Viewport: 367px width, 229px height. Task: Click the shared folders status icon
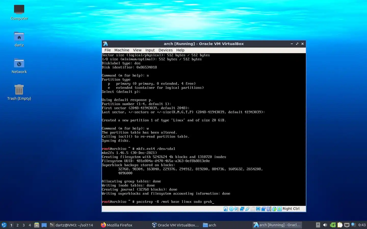253,209
